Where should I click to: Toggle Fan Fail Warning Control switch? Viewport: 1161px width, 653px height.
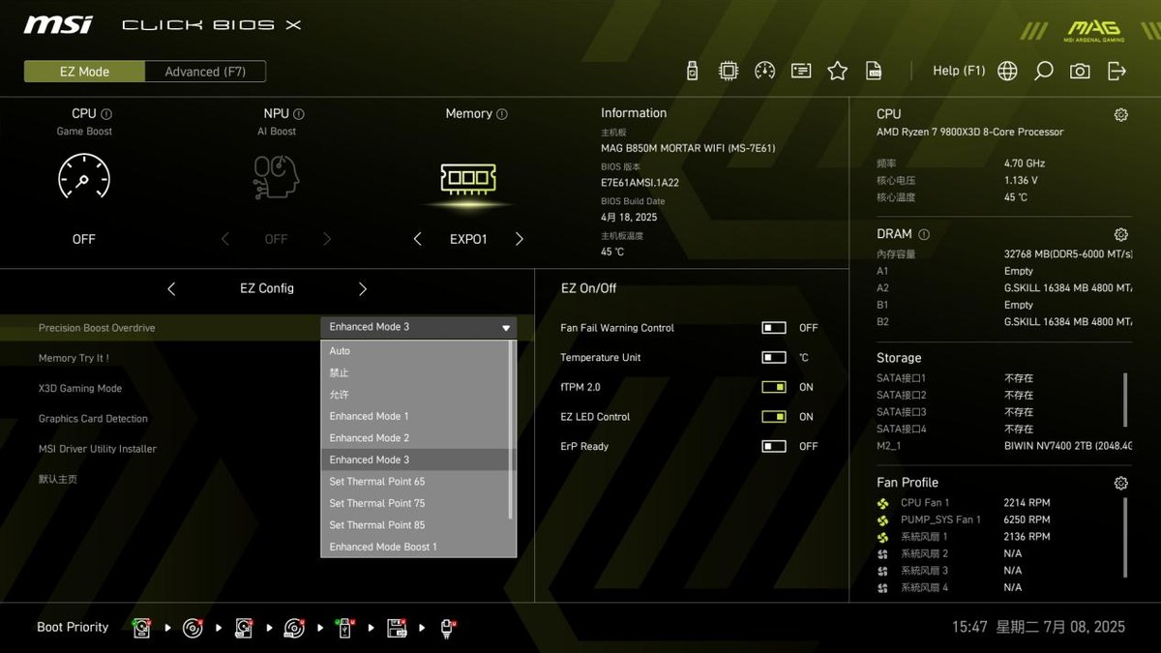774,328
